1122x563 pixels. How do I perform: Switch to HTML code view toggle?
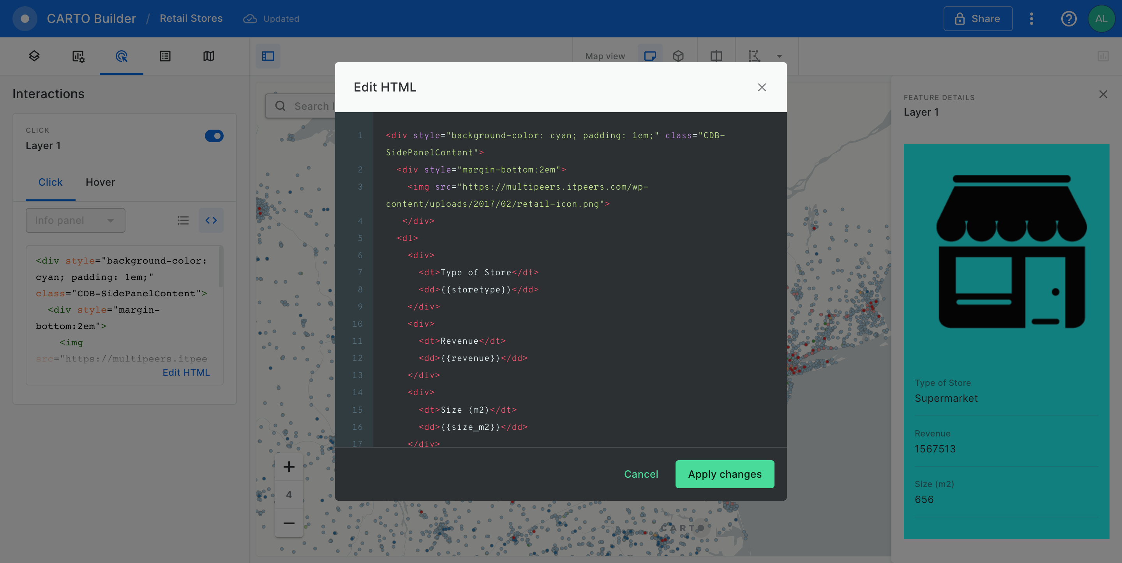[x=211, y=220]
